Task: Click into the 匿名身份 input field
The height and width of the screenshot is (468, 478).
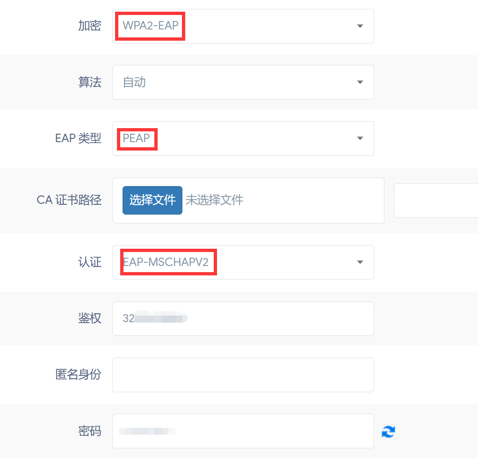Action: [243, 374]
